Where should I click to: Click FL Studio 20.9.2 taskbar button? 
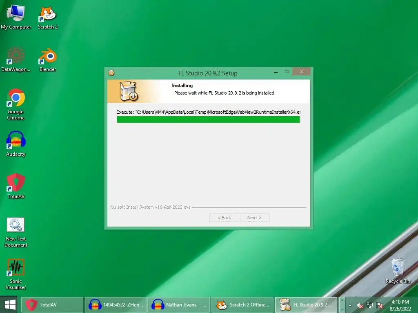(306, 305)
